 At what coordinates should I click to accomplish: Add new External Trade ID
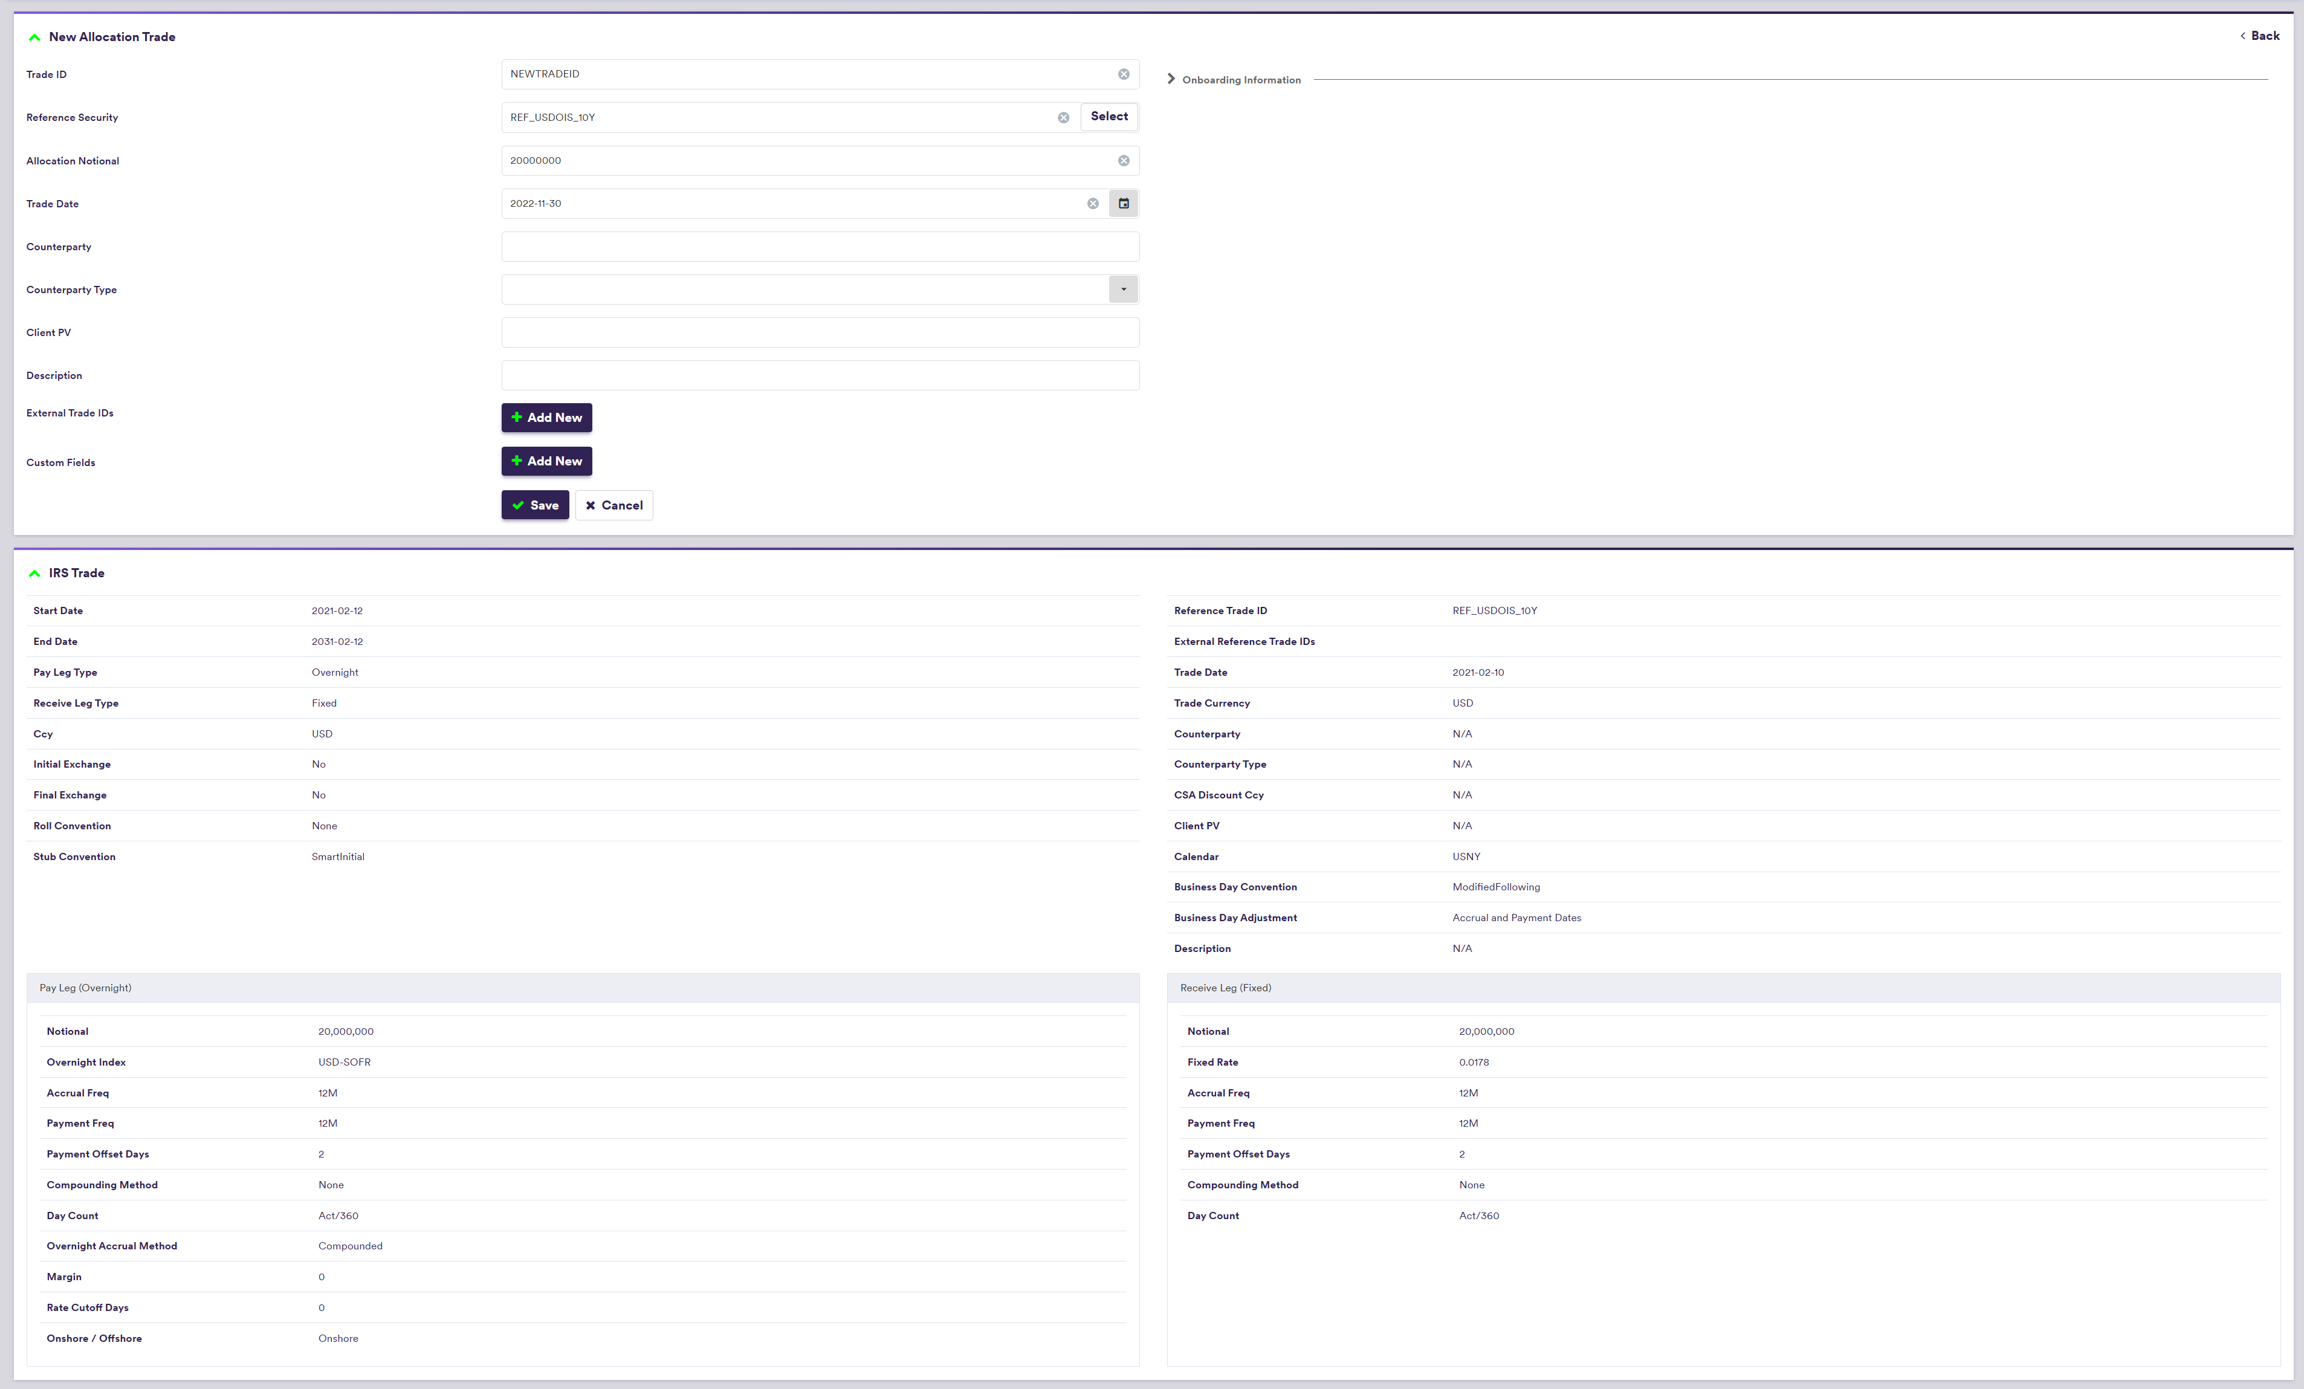(x=546, y=418)
